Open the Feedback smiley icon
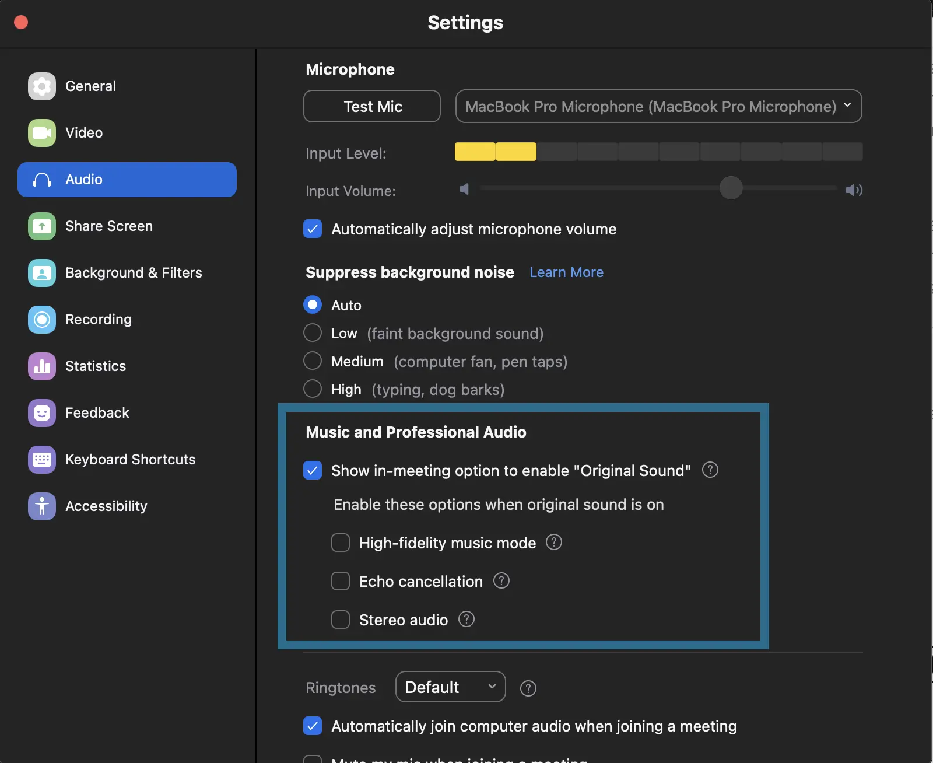Image resolution: width=933 pixels, height=763 pixels. [x=42, y=413]
